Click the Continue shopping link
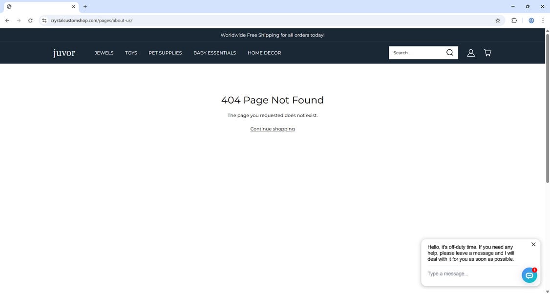This screenshot has width=550, height=294. 272,128
